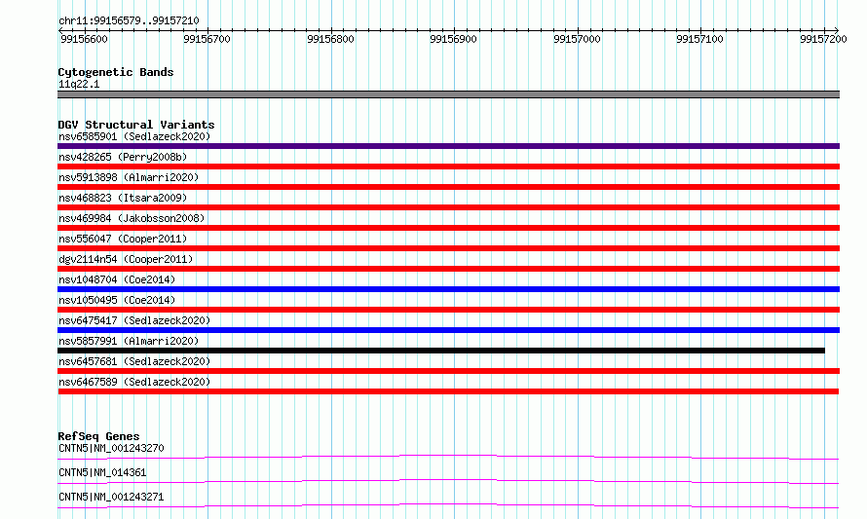The height and width of the screenshot is (519, 867).
Task: Open nsv5913898 (Almarri2020) variant entry
Action: [x=129, y=177]
